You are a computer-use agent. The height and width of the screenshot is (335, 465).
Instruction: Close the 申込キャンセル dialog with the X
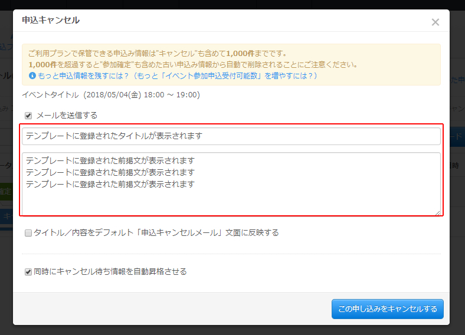[x=435, y=22]
